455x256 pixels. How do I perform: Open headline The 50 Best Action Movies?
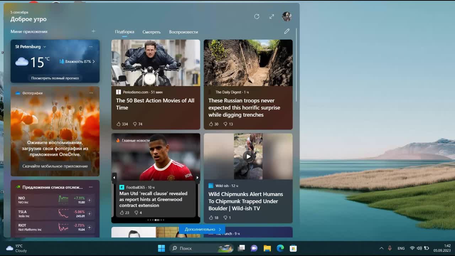point(155,104)
